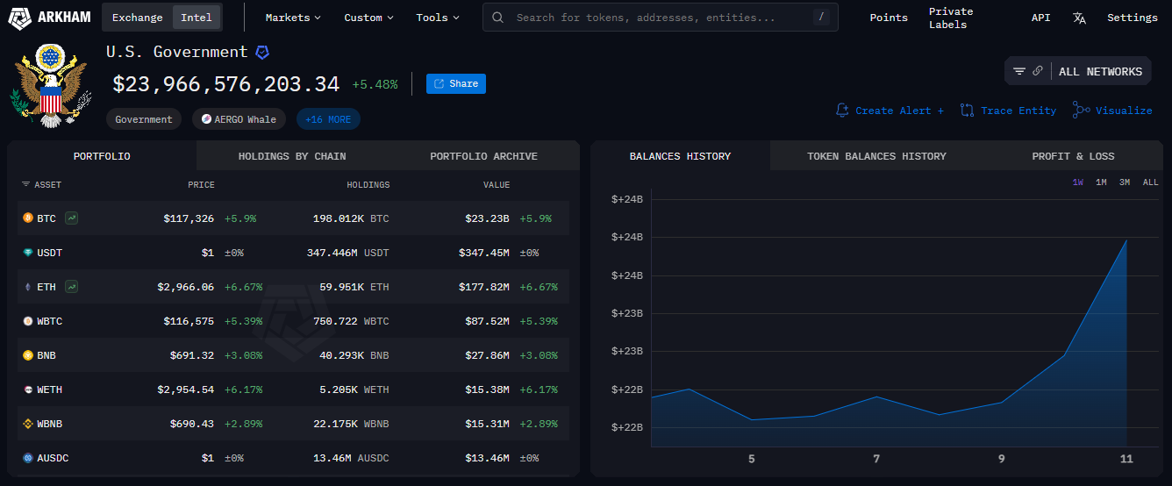Click total balance $23,966,576,203.34

coord(225,84)
